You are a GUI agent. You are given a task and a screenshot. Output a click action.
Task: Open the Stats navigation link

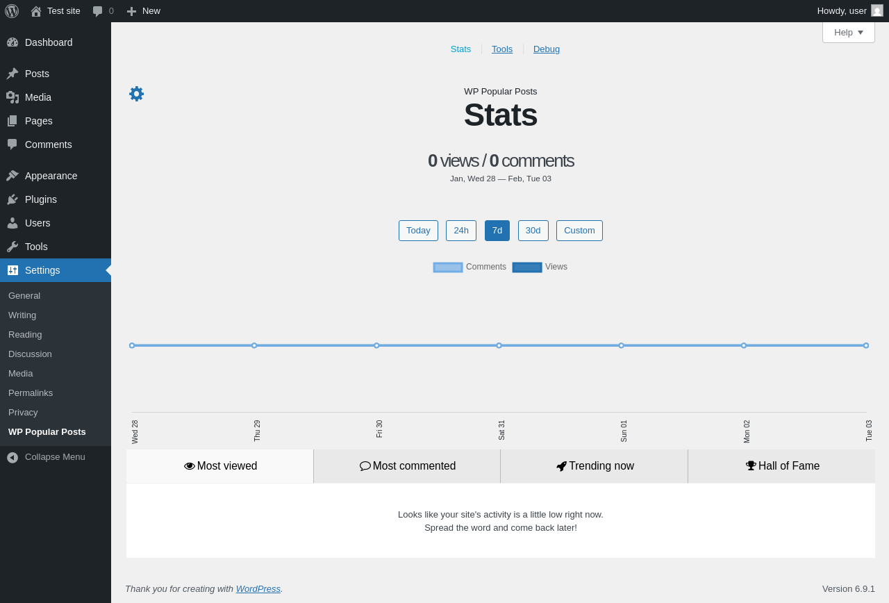pos(460,49)
